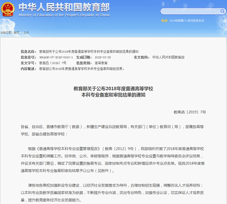This screenshot has height=204, width=227.
Task: Select the info name text 教育部关于公布2018年度普通高等学校本科专业备案和审批结果的通知
Action: click(89, 51)
